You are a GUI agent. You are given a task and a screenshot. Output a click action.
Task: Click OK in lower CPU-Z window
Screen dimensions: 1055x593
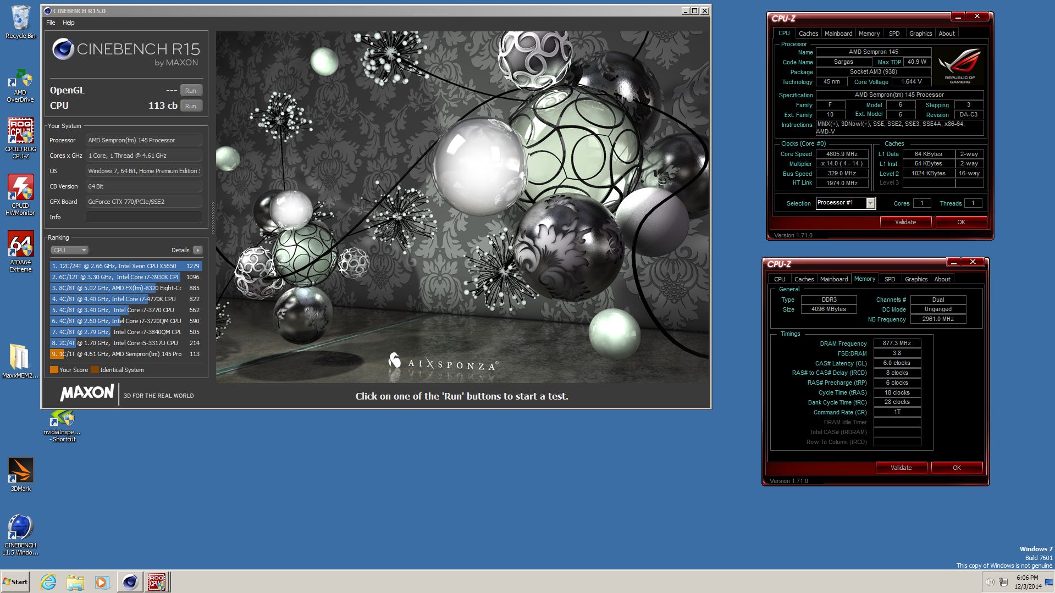click(957, 468)
